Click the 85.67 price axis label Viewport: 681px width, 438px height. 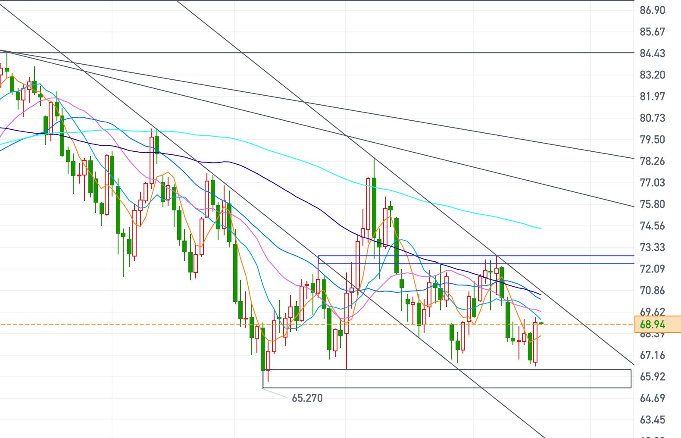coord(652,32)
